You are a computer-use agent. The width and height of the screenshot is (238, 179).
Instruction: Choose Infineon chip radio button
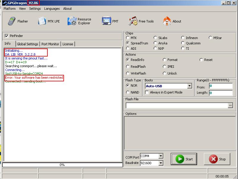click(x=183, y=38)
